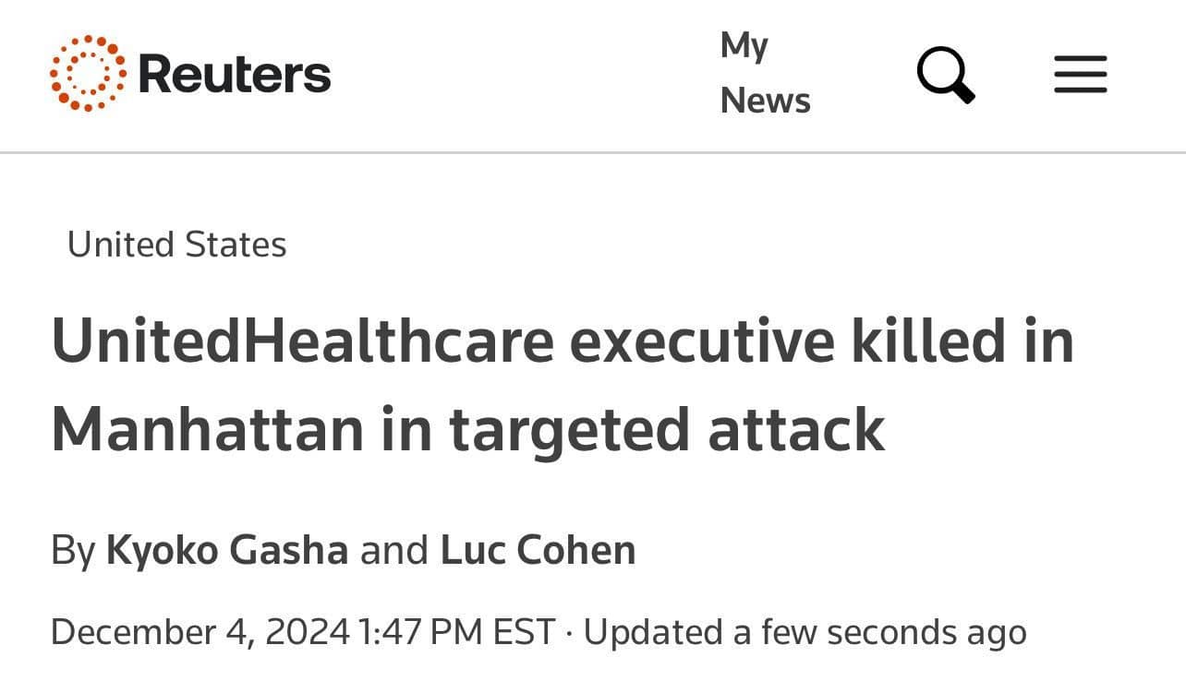This screenshot has width=1186, height=681.
Task: Click the word 'attack' in the headline
Action: click(x=796, y=431)
